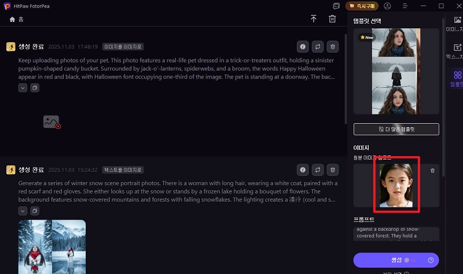
Task: Click the purple 생성 generate button
Action: pos(396,260)
